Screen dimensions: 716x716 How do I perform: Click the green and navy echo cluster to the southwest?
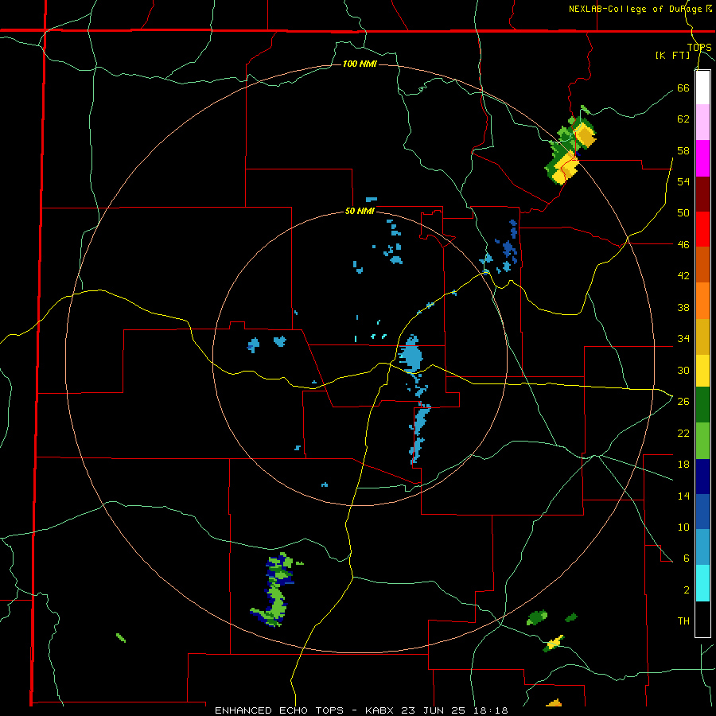275,590
